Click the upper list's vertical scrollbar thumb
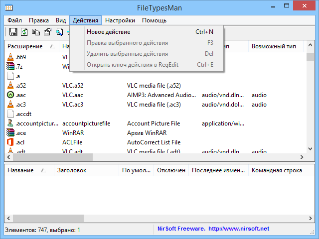 (310, 57)
